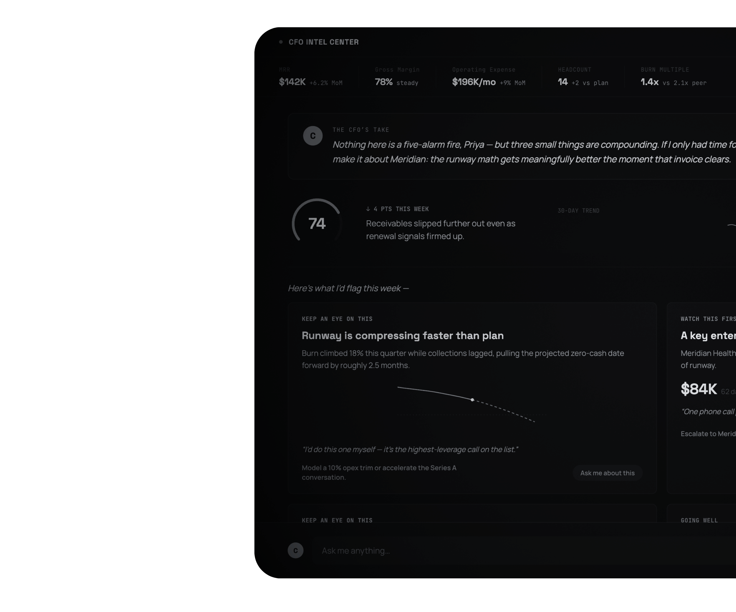The image size is (736, 612).
Task: Select the Headcount 14 metric
Action: coord(583,77)
